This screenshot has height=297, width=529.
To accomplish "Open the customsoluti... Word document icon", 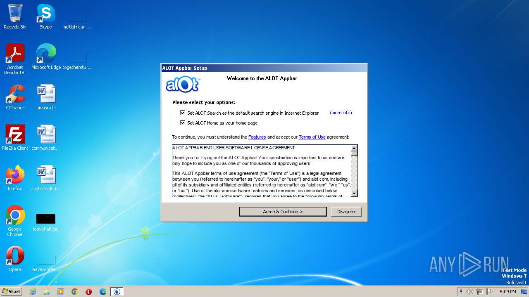I will click(46, 178).
